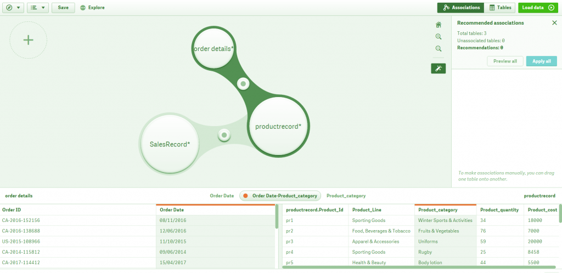Expand the list menu dropdown
The width and height of the screenshot is (562, 273).
click(x=38, y=8)
